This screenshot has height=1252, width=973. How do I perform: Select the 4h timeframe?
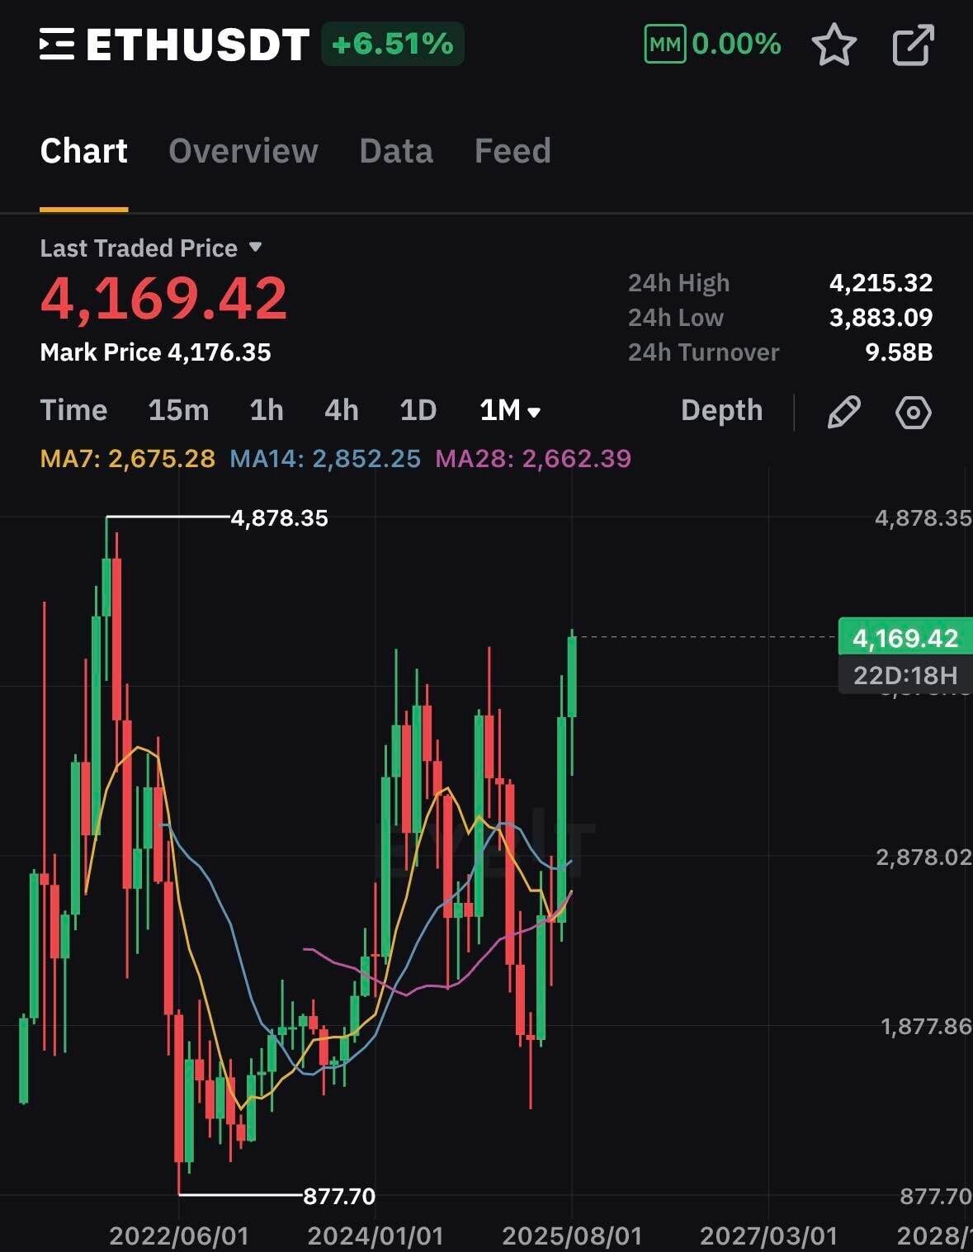[x=342, y=410]
